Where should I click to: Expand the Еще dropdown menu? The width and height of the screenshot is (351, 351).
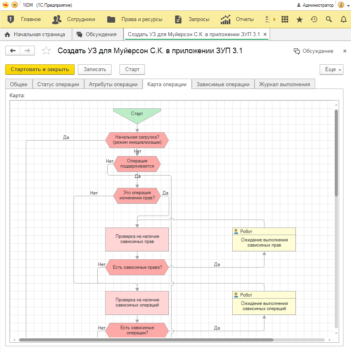(x=331, y=69)
